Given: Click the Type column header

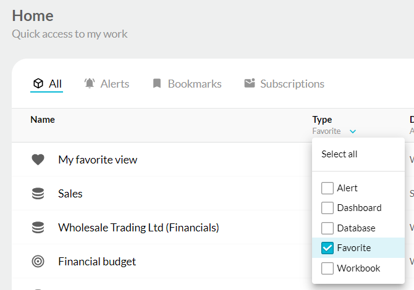Looking at the screenshot, I should (322, 120).
